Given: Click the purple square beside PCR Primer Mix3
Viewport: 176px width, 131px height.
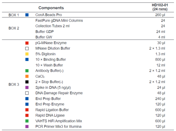Looking at the screenshot, I should pyautogui.click(x=27, y=127).
